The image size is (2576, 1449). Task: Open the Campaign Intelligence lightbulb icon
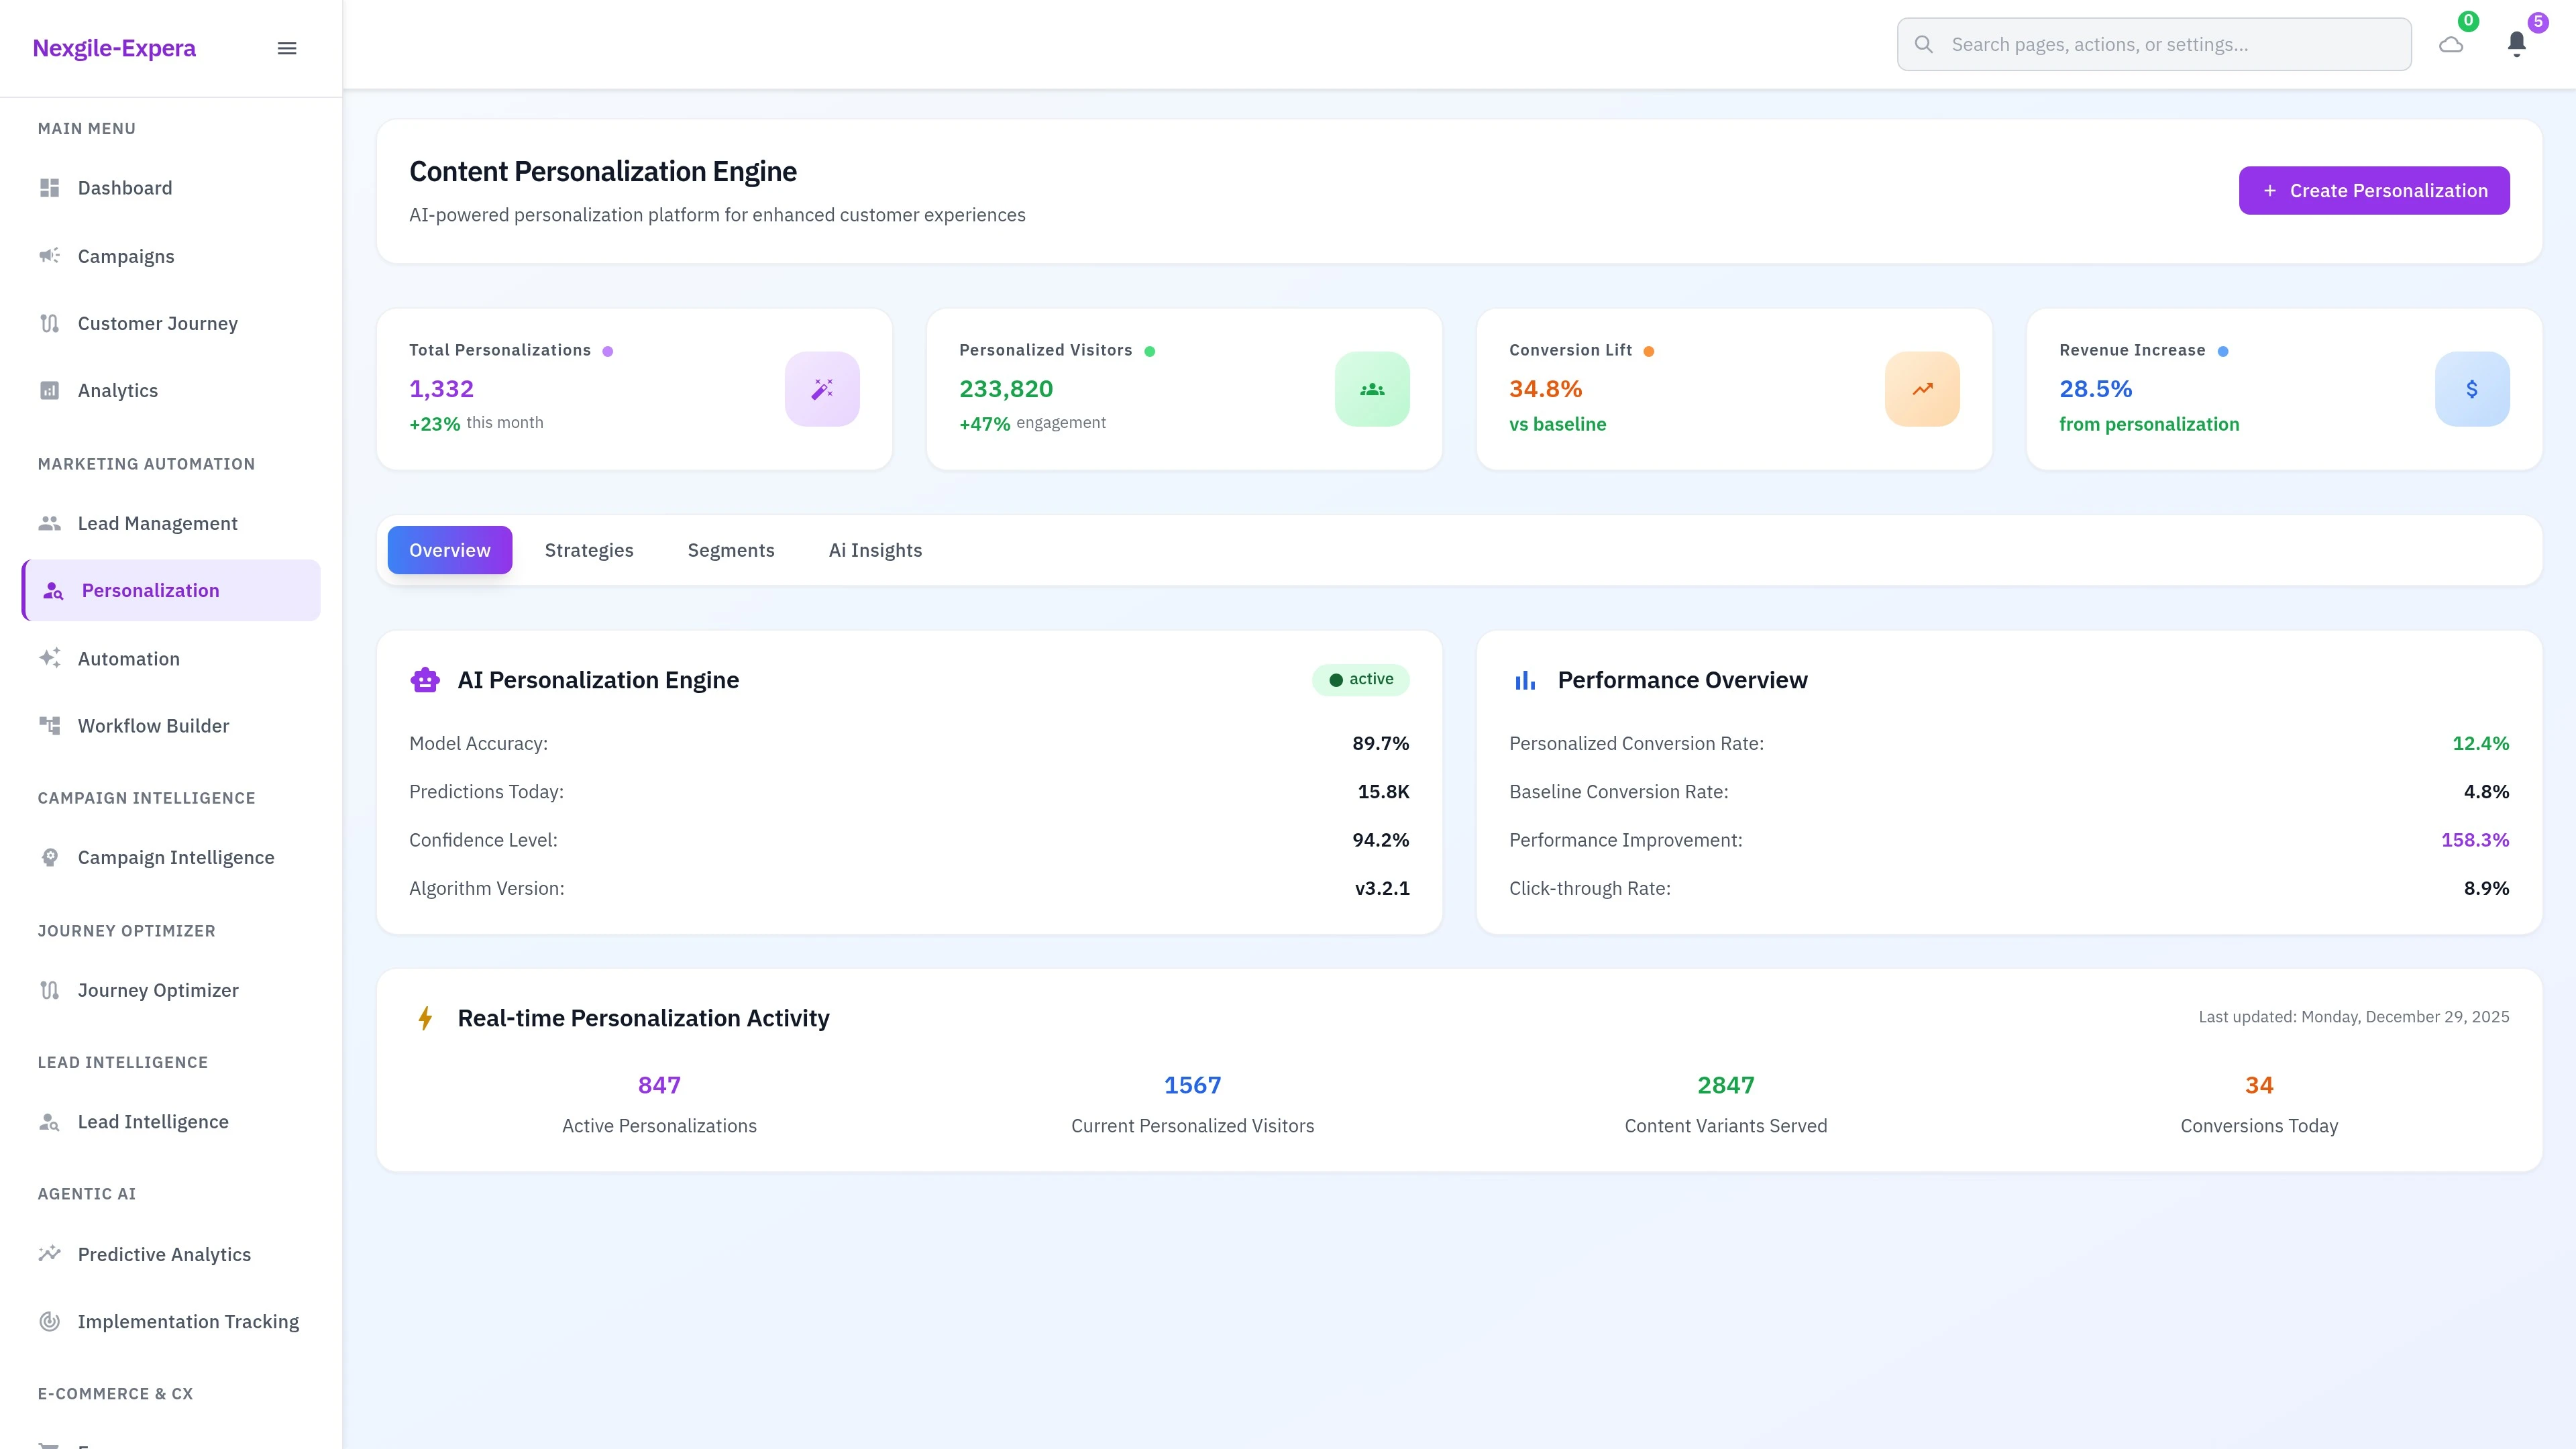[x=50, y=857]
